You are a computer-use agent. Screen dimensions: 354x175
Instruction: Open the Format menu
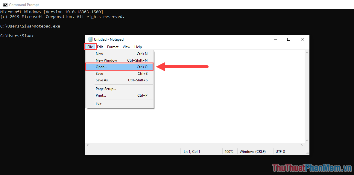(113, 47)
